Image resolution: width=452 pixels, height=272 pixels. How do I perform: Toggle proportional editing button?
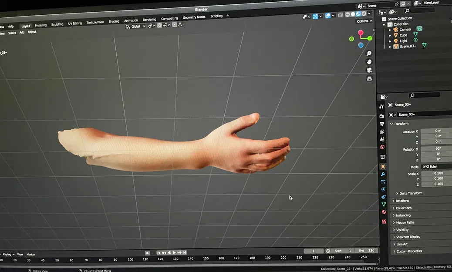coord(175,25)
